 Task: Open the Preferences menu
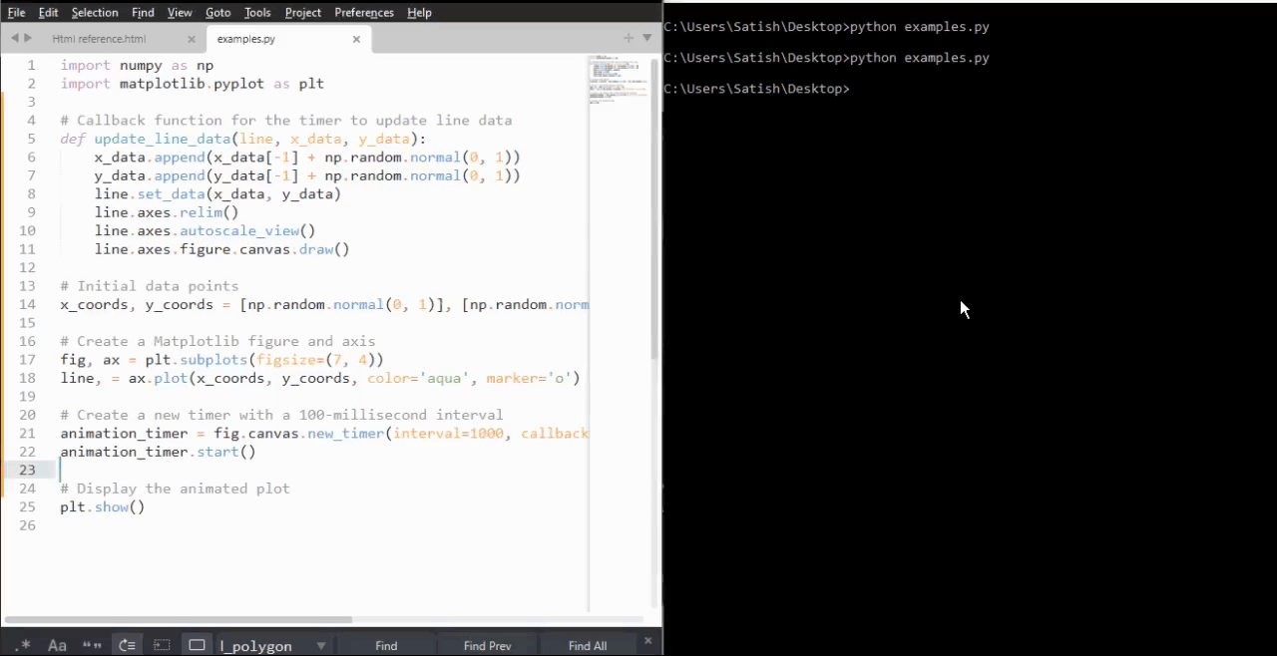click(363, 12)
